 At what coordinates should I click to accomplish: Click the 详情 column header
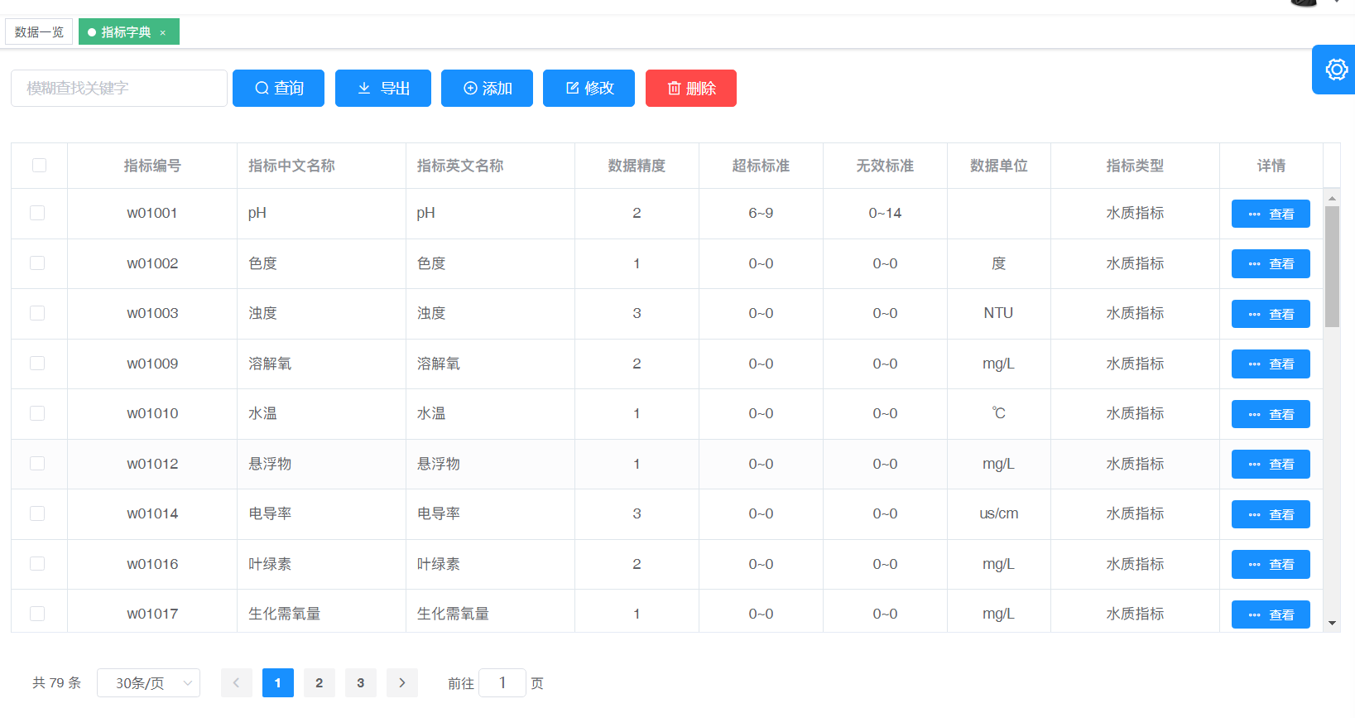1271,166
